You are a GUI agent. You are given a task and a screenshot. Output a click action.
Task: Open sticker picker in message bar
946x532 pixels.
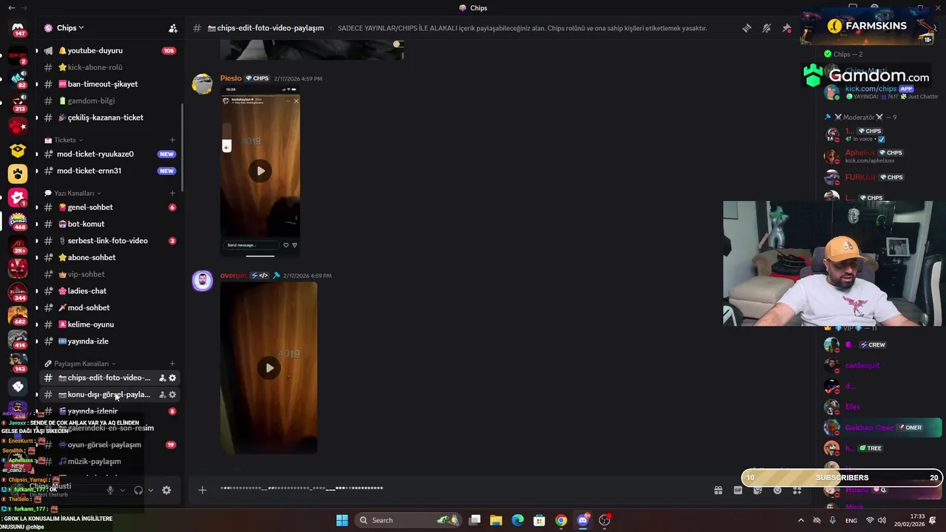pos(758,490)
